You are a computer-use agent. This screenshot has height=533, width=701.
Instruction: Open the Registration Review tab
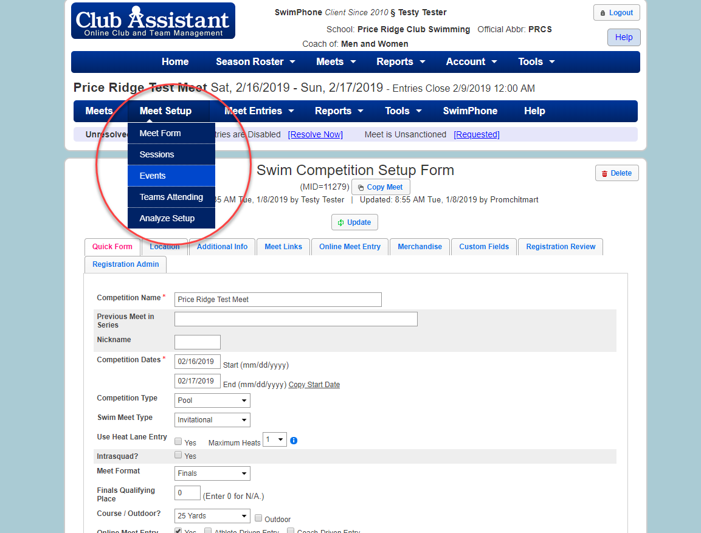[561, 247]
